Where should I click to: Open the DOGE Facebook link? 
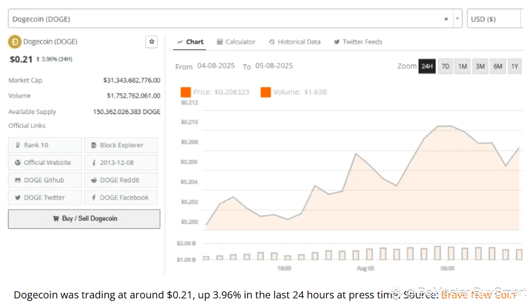[x=121, y=197]
